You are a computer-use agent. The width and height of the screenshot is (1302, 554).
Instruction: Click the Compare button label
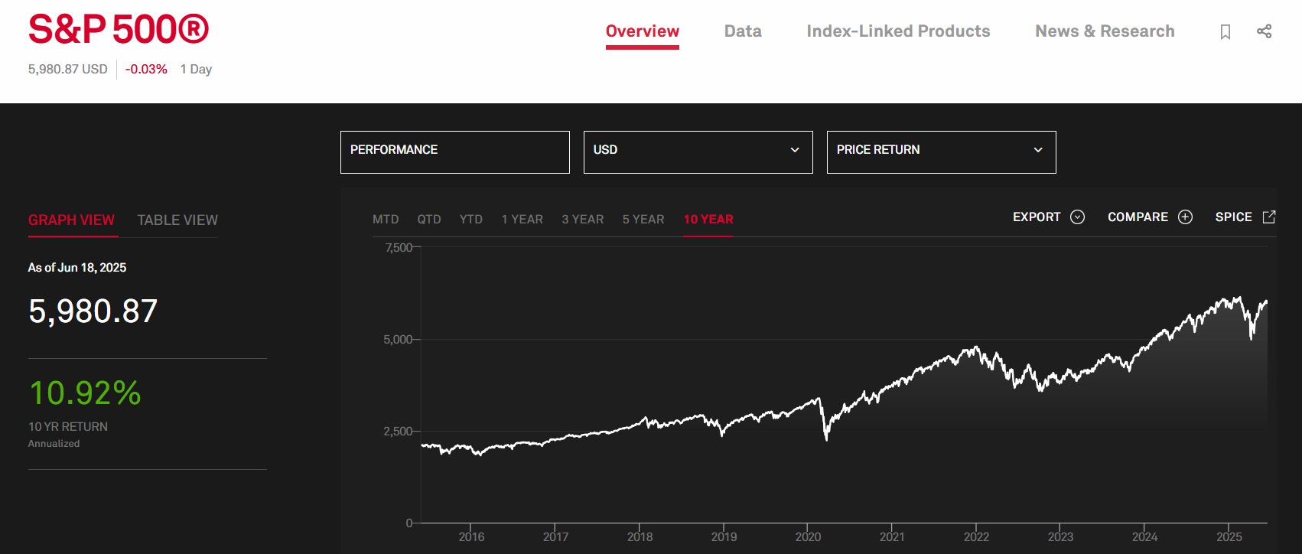tap(1138, 217)
